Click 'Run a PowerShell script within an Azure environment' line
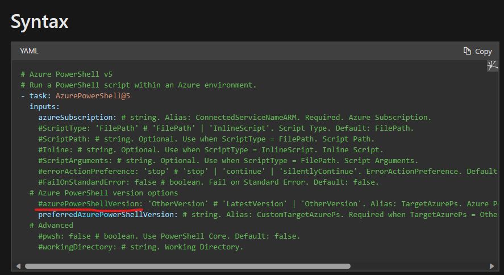 point(139,85)
